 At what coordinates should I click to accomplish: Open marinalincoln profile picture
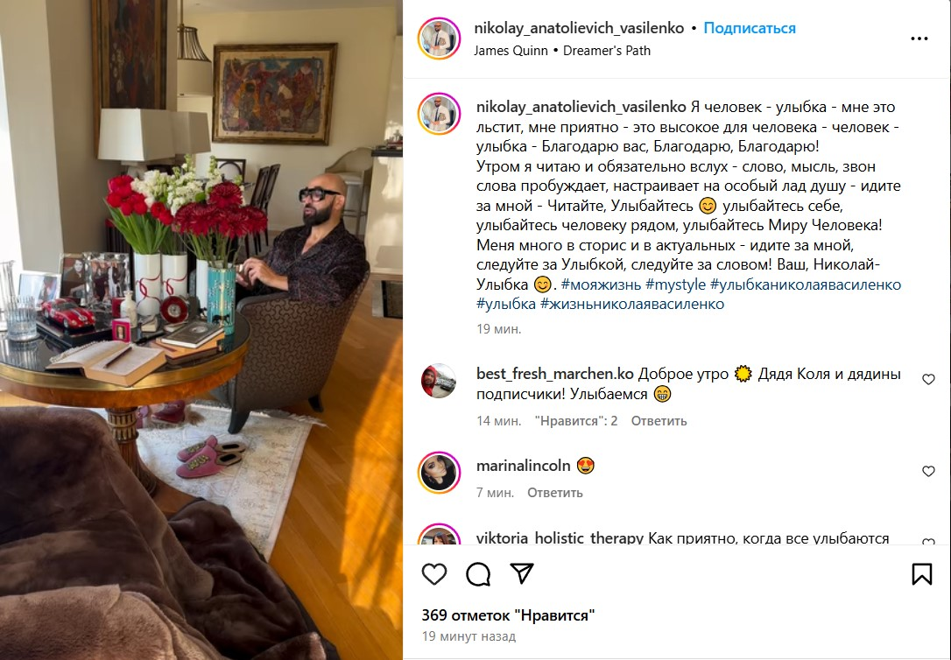(x=439, y=472)
